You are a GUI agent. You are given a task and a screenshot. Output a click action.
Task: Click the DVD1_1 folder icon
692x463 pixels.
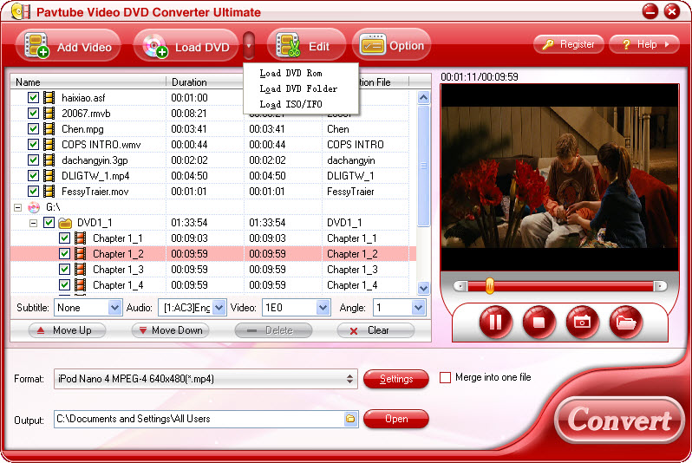pyautogui.click(x=65, y=223)
